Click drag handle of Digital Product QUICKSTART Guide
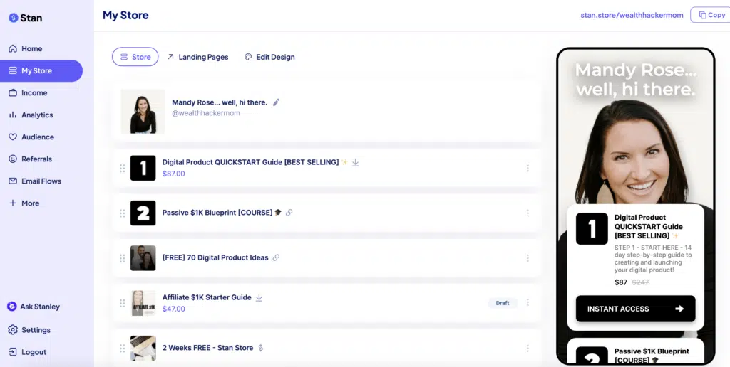Viewport: 730px width, 367px height. point(122,169)
